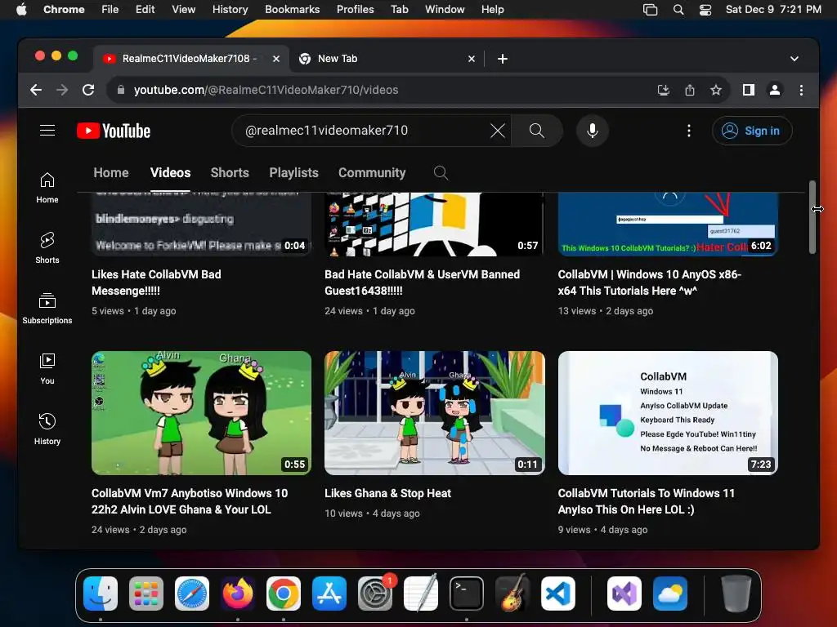
Task: Open Bad Hate CollabVM & UserVM Banned title
Action: click(423, 282)
